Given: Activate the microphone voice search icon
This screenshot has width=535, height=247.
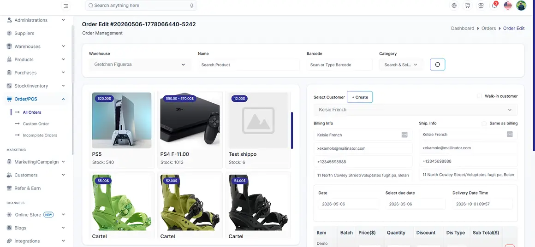Looking at the screenshot, I should coord(192,6).
